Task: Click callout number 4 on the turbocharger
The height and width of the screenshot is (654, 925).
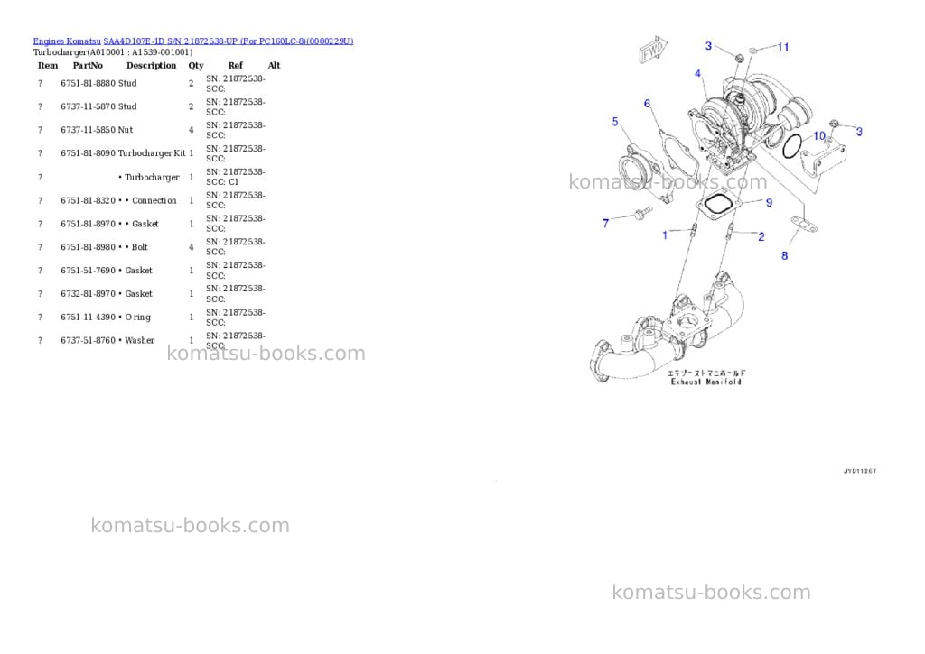Action: tap(698, 74)
